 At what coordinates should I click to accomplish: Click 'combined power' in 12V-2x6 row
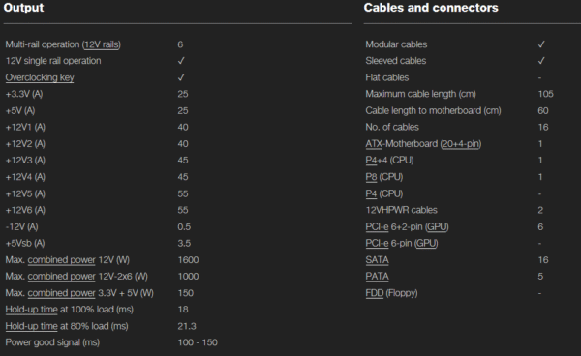click(62, 277)
